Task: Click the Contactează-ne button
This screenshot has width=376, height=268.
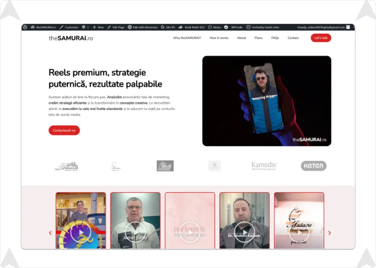Action: point(64,130)
